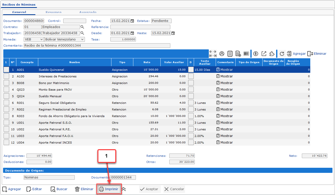Click the document with plus icon
The width and height of the screenshot is (335, 195).
tap(238, 54)
